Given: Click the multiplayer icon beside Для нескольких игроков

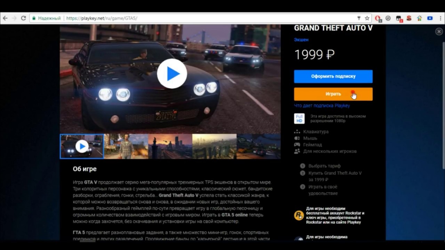Looking at the screenshot, I should [x=297, y=151].
